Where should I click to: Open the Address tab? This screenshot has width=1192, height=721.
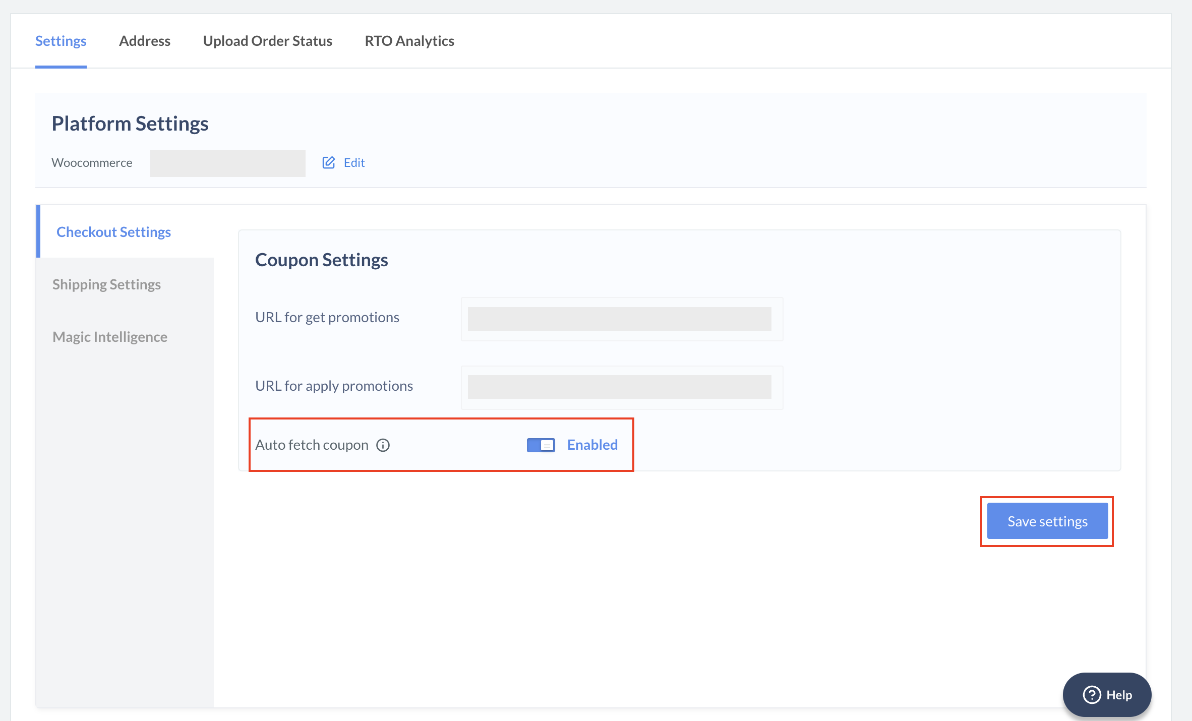tap(145, 41)
